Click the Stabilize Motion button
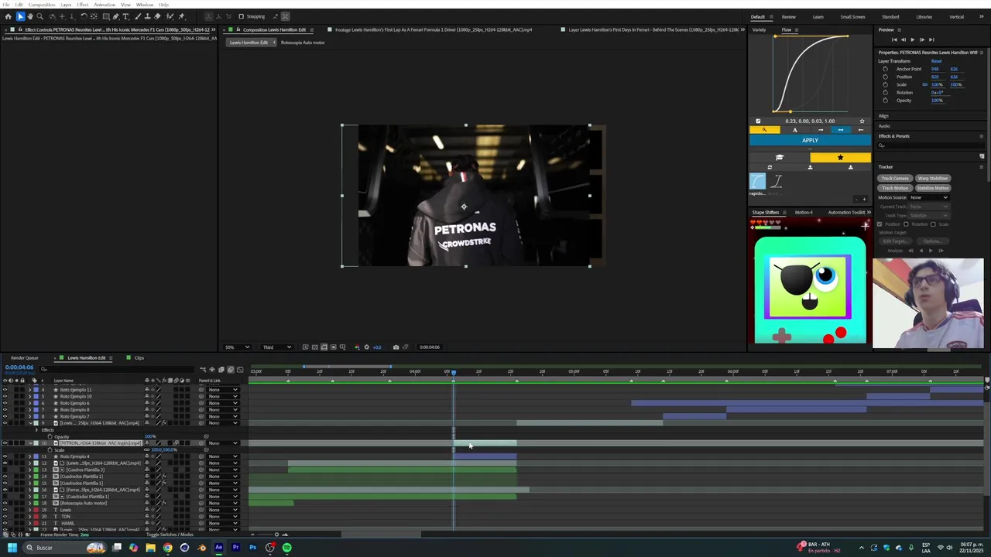Viewport: 991px width, 557px height. (x=933, y=188)
